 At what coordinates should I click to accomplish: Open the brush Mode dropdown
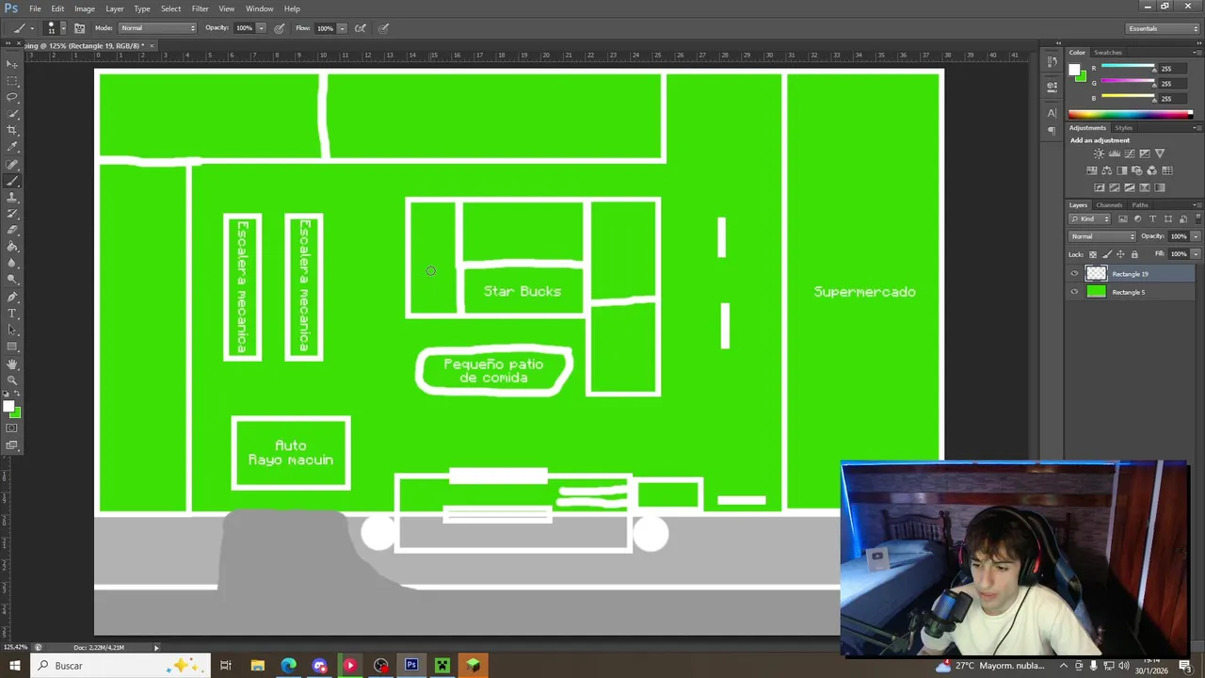coord(157,28)
